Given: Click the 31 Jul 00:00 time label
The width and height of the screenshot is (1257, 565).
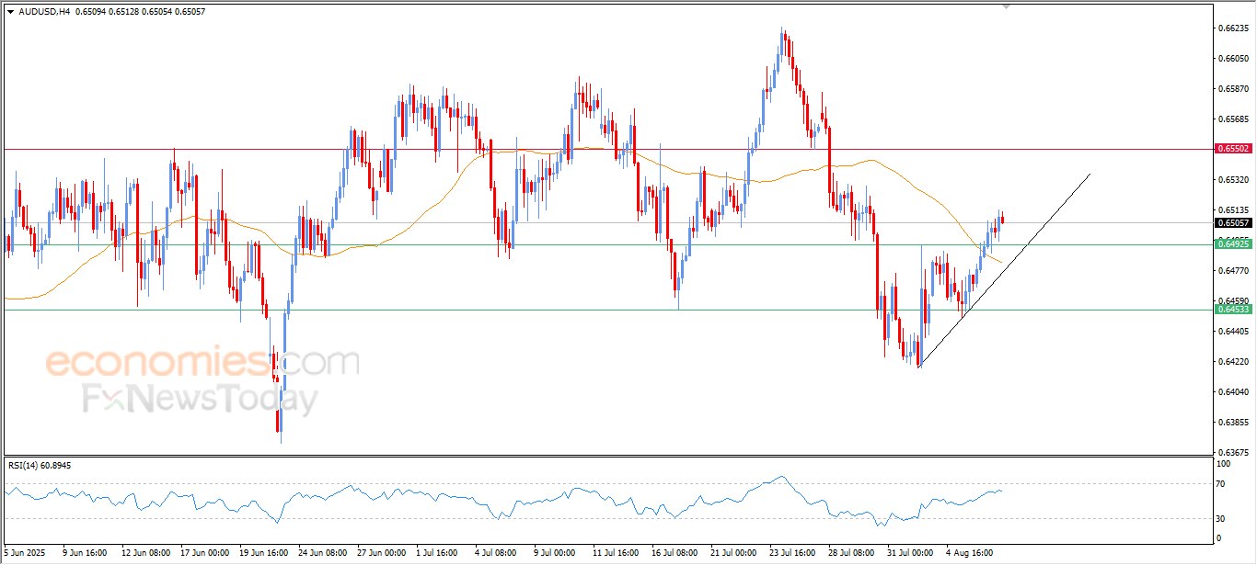Looking at the screenshot, I should [x=912, y=553].
